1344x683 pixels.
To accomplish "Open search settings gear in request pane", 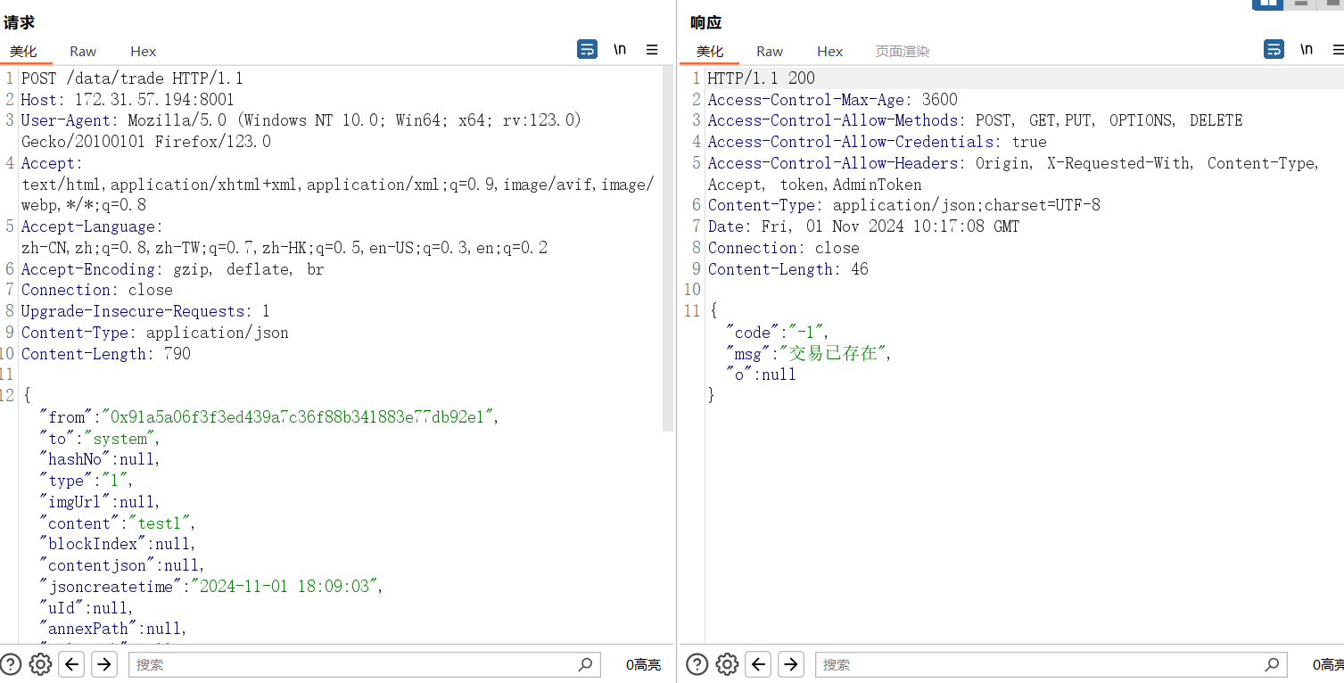I will 40,664.
